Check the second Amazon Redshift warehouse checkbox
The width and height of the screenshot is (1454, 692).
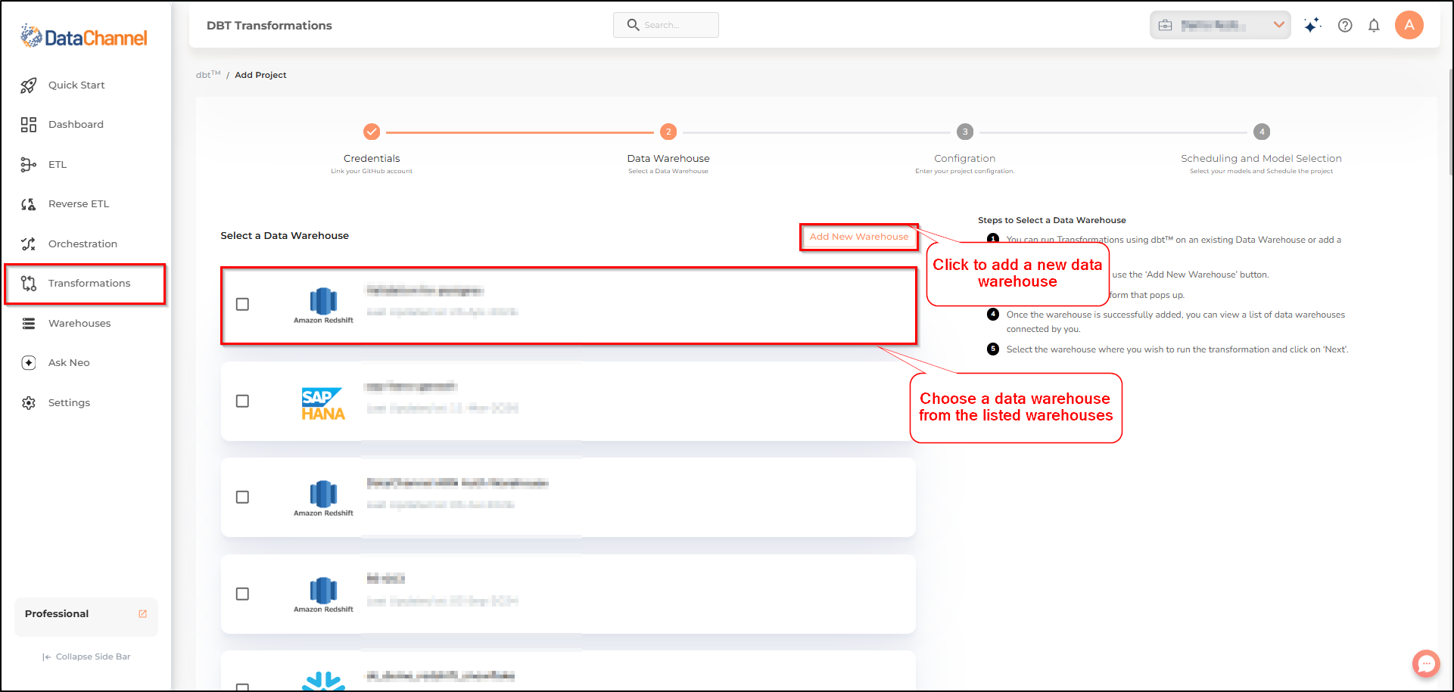(x=242, y=497)
